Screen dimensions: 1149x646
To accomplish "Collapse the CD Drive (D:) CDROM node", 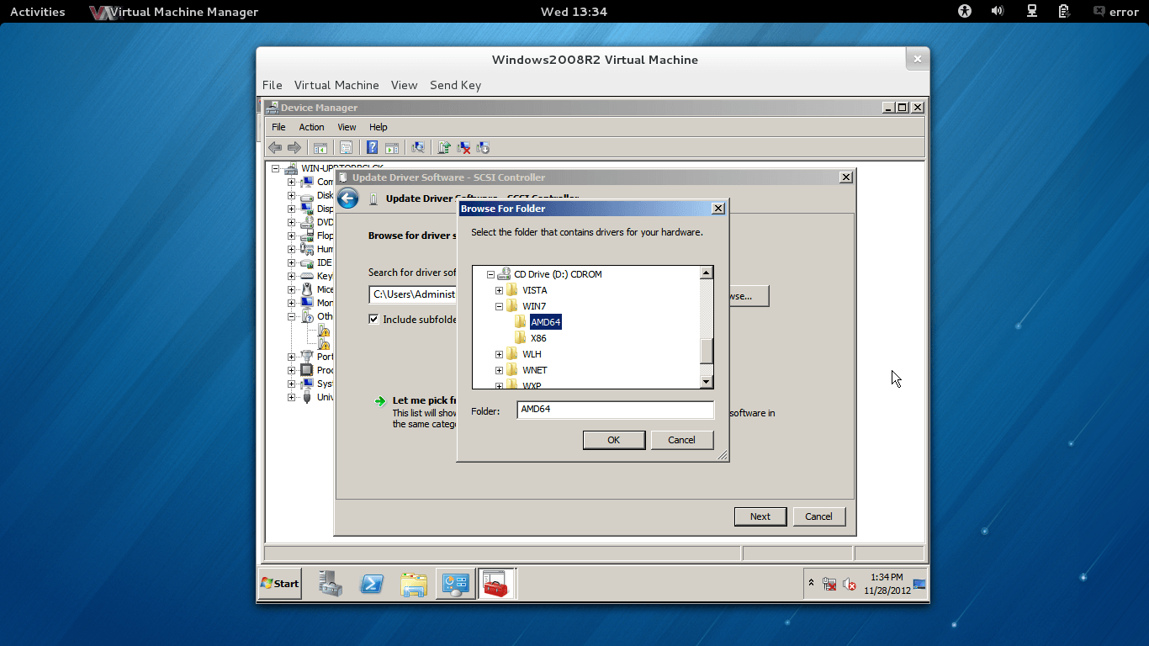I will (x=490, y=274).
